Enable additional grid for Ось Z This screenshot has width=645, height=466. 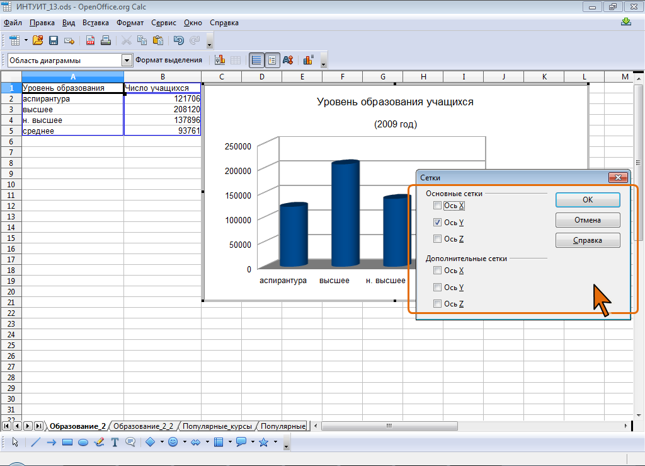point(437,304)
